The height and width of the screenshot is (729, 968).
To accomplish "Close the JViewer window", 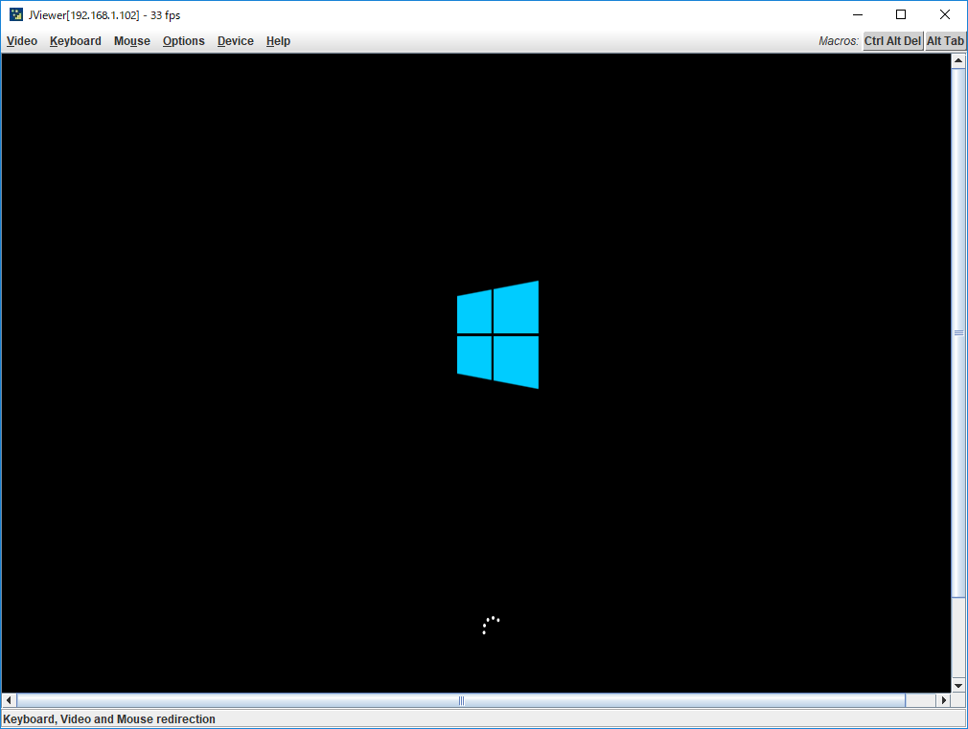I will coord(945,14).
